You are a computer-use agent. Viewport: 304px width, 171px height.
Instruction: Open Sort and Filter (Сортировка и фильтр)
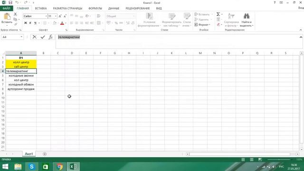point(231,20)
